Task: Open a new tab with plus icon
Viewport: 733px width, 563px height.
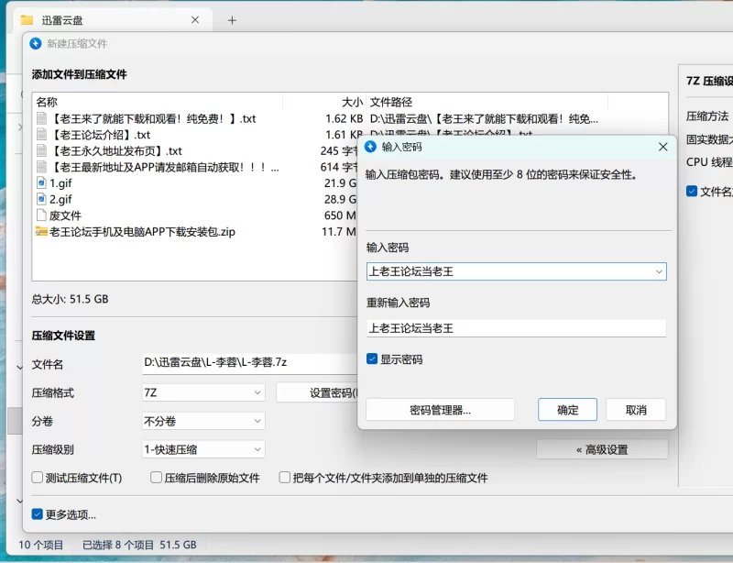Action: (x=232, y=20)
